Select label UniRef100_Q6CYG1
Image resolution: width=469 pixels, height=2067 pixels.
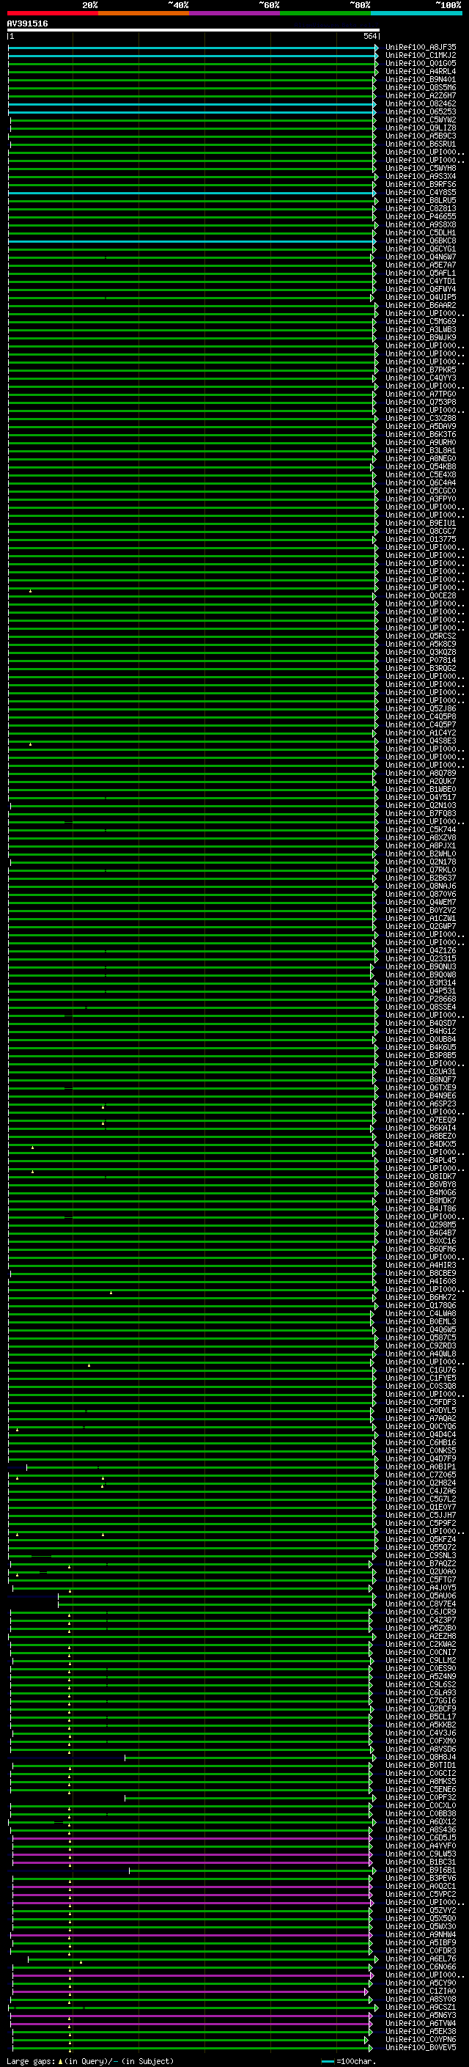tap(421, 249)
